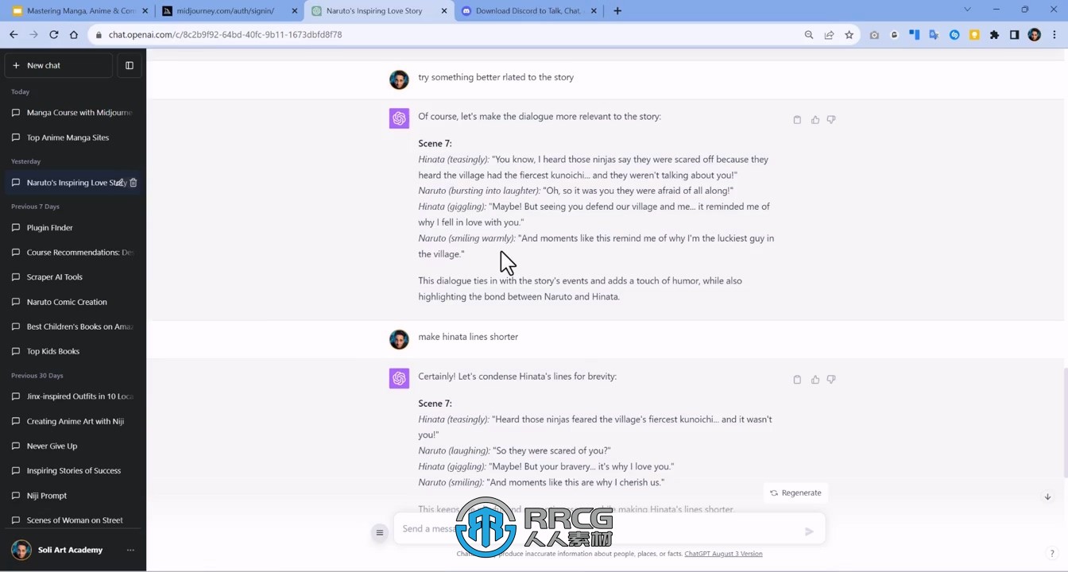Open Chrome profile avatar
1068x572 pixels.
pyautogui.click(x=1034, y=35)
